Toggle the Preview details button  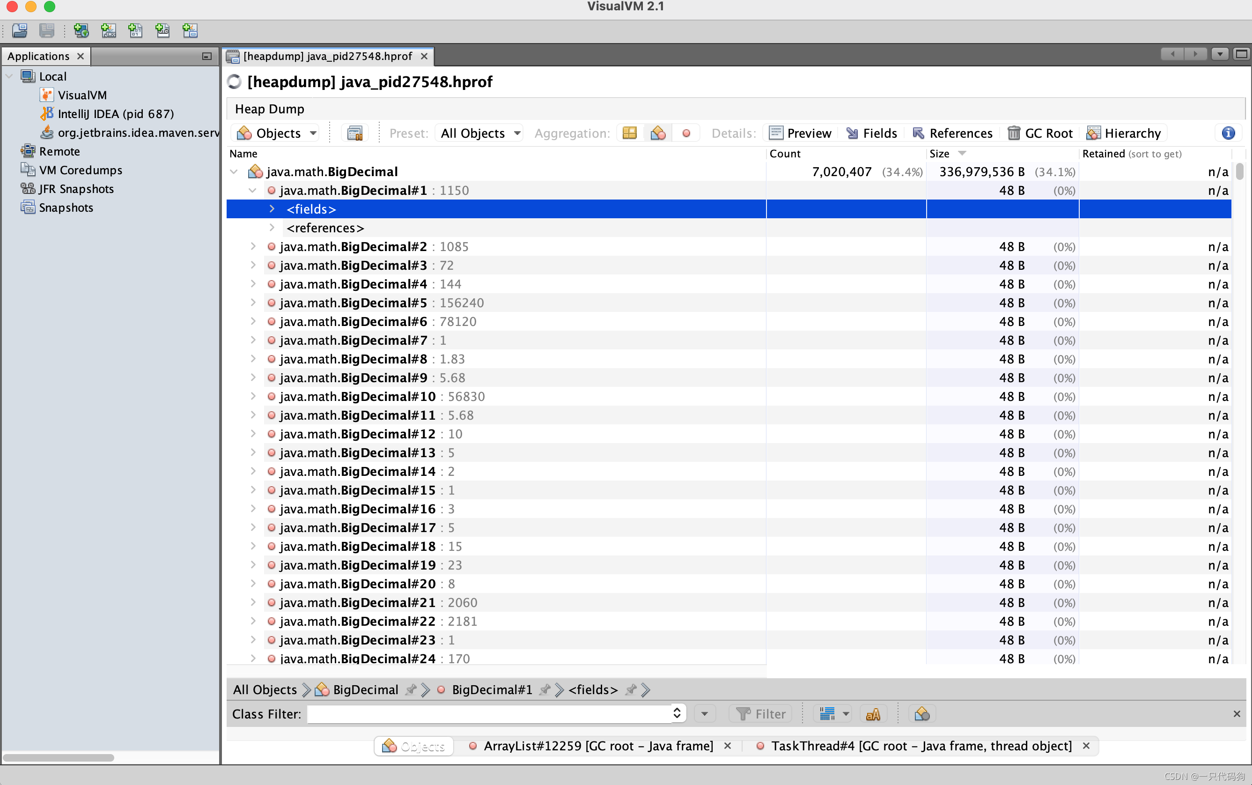[x=800, y=133]
